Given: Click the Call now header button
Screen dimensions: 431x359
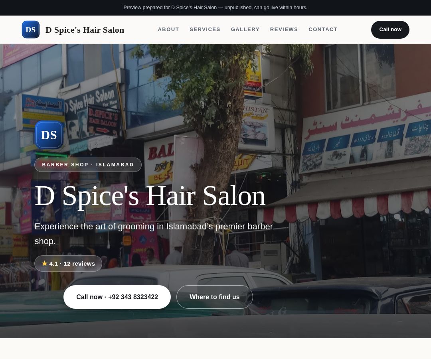Looking at the screenshot, I should coord(390,30).
